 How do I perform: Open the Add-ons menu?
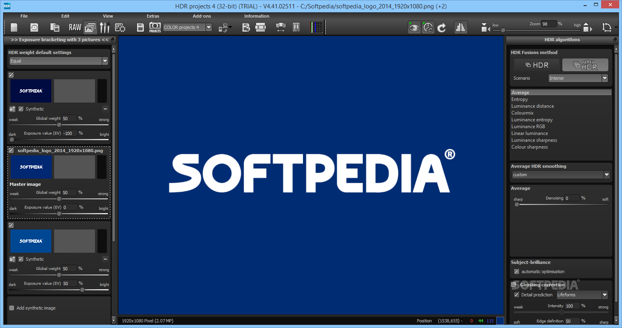click(202, 16)
